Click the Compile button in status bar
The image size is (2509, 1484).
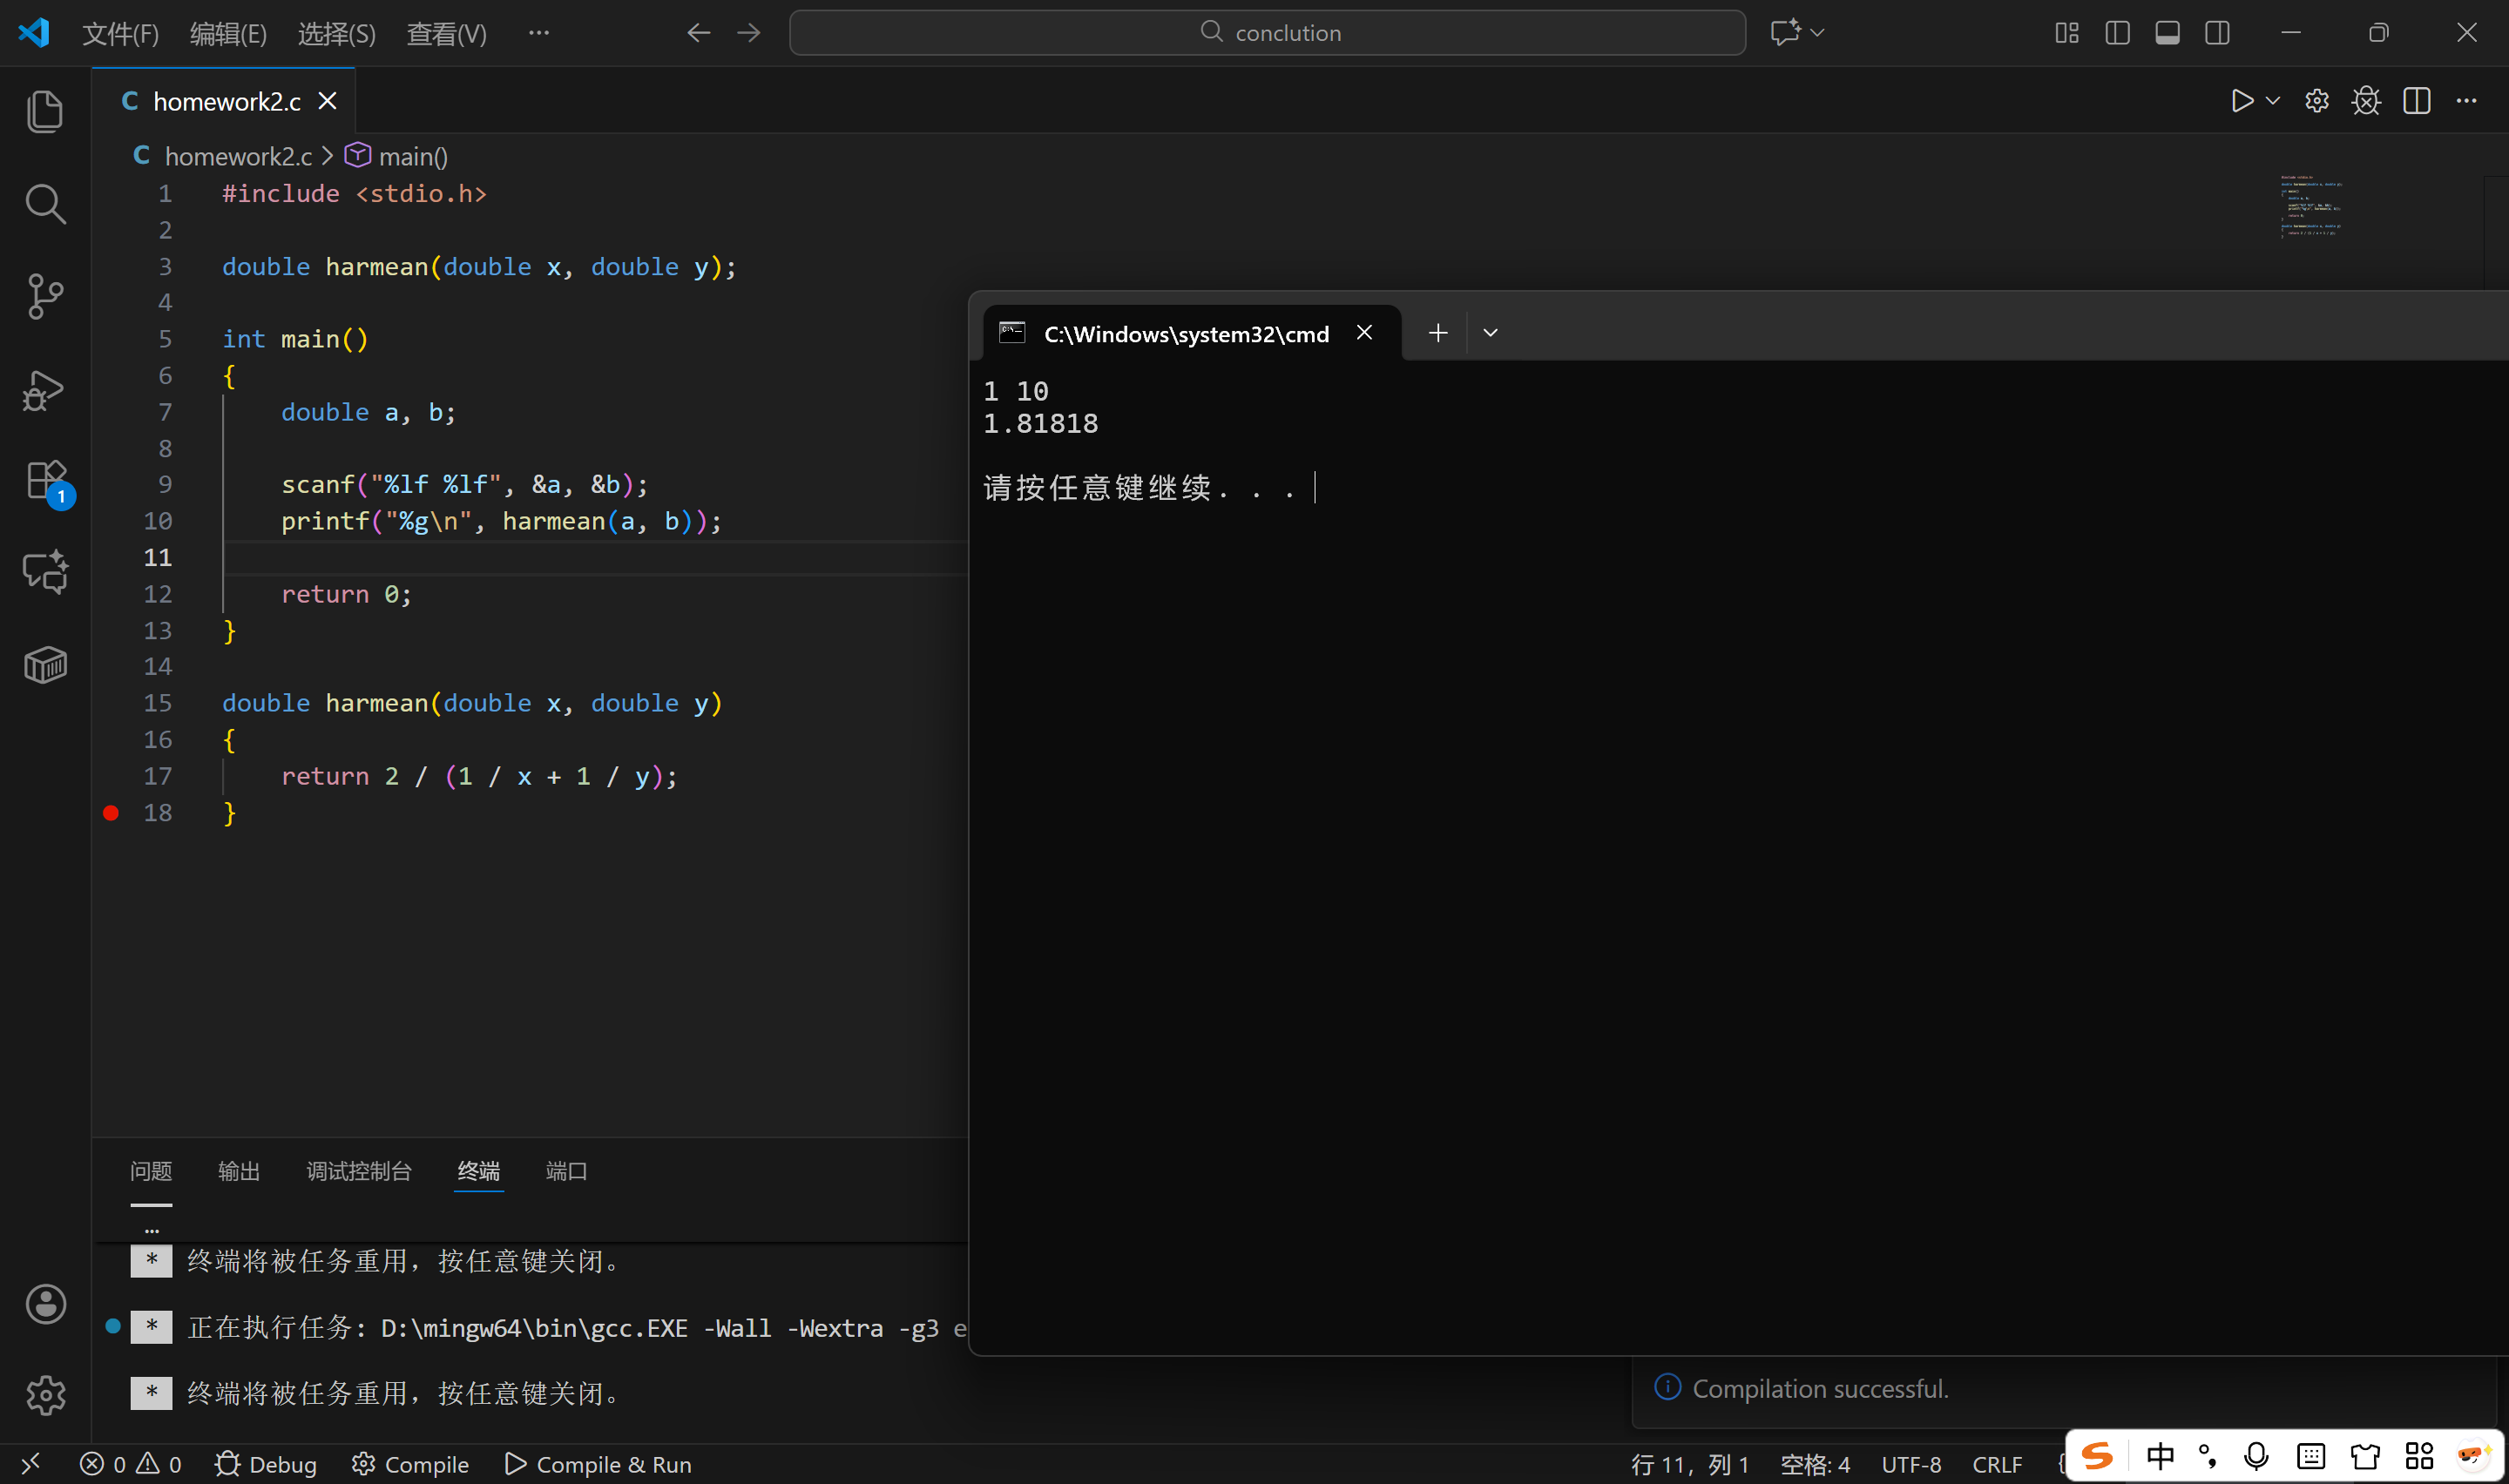410,1464
